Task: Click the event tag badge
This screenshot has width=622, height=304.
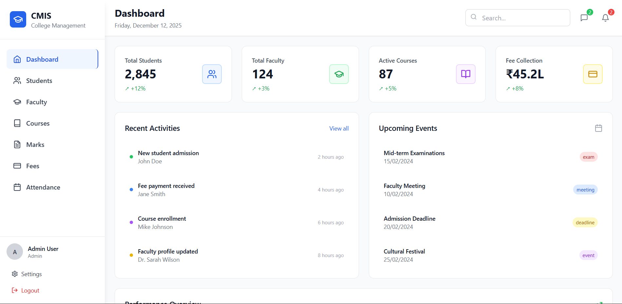Action: [589, 255]
